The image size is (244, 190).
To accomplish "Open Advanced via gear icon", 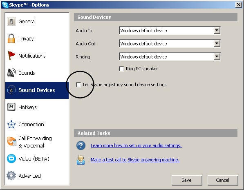I will pos(11,176).
